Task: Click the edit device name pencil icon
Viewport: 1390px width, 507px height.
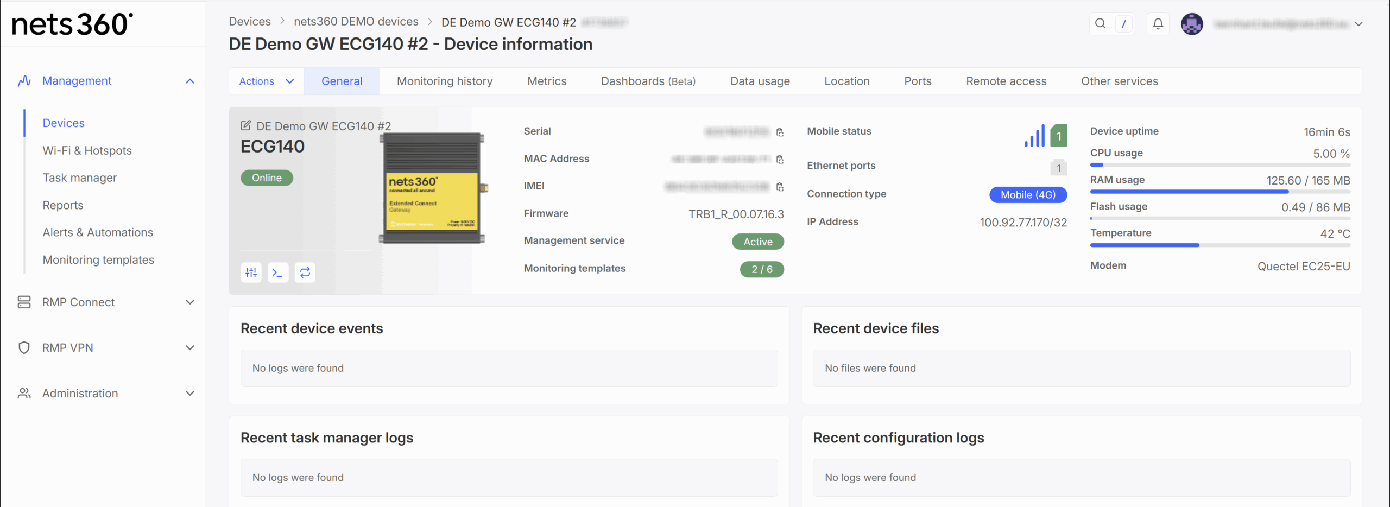Action: tap(245, 125)
